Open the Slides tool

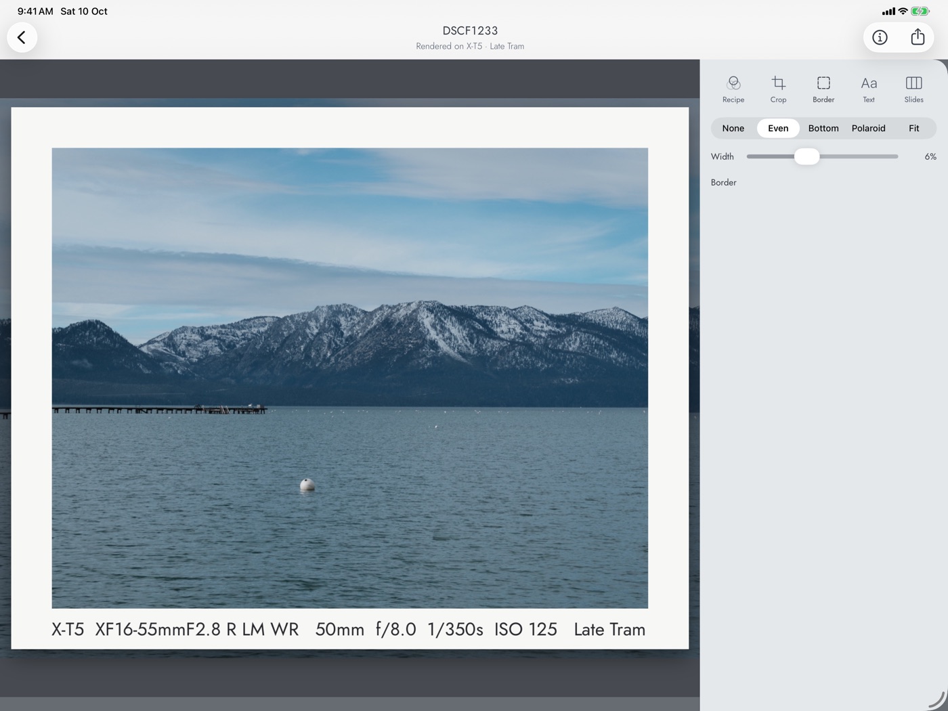click(x=914, y=89)
